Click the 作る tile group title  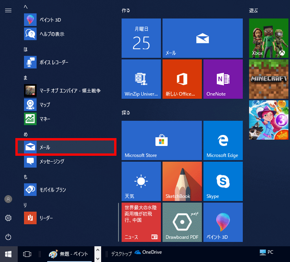tap(126, 11)
